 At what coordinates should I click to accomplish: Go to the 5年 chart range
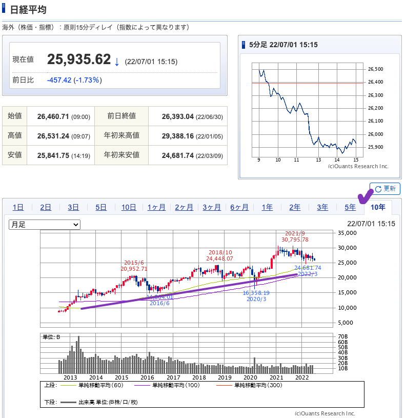click(350, 207)
